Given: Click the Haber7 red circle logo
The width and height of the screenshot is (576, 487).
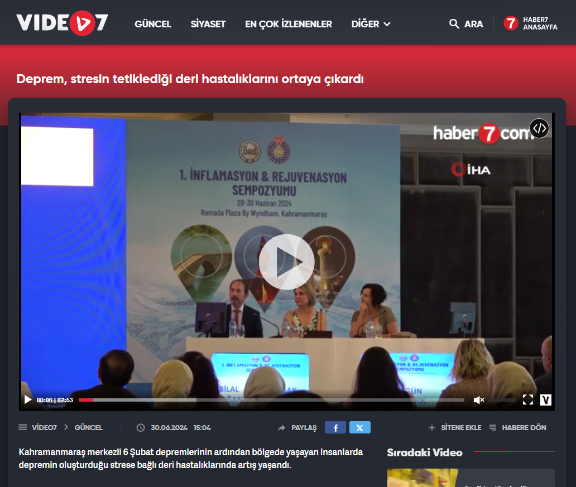Looking at the screenshot, I should coord(511,23).
